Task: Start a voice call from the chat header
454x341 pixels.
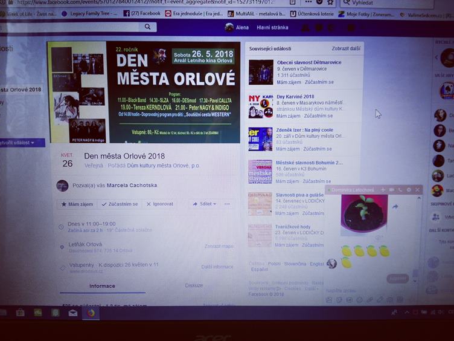Action: point(400,190)
